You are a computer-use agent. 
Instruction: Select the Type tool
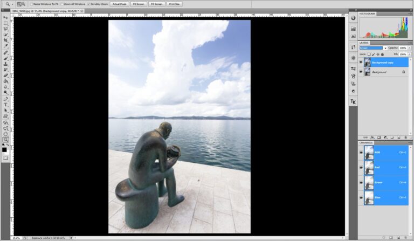pos(5,105)
